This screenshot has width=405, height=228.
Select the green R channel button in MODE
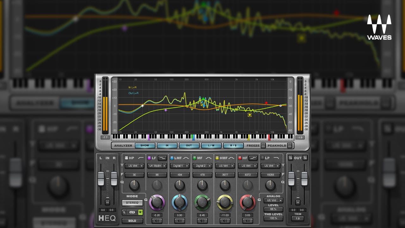point(140,212)
